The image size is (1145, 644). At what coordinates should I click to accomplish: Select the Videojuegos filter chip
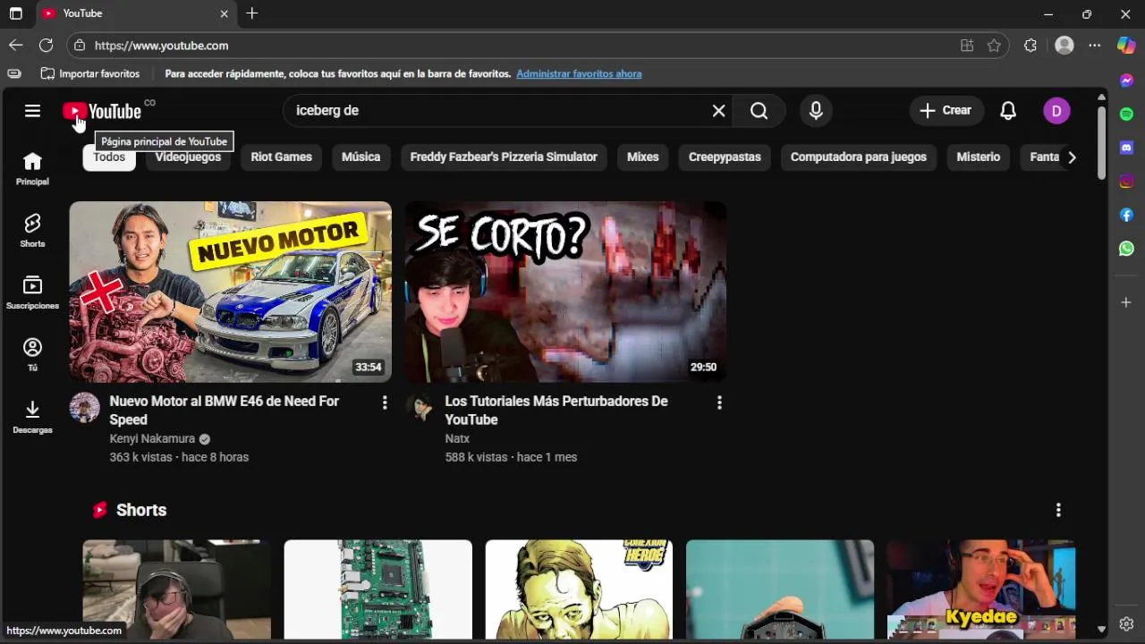[x=188, y=157]
